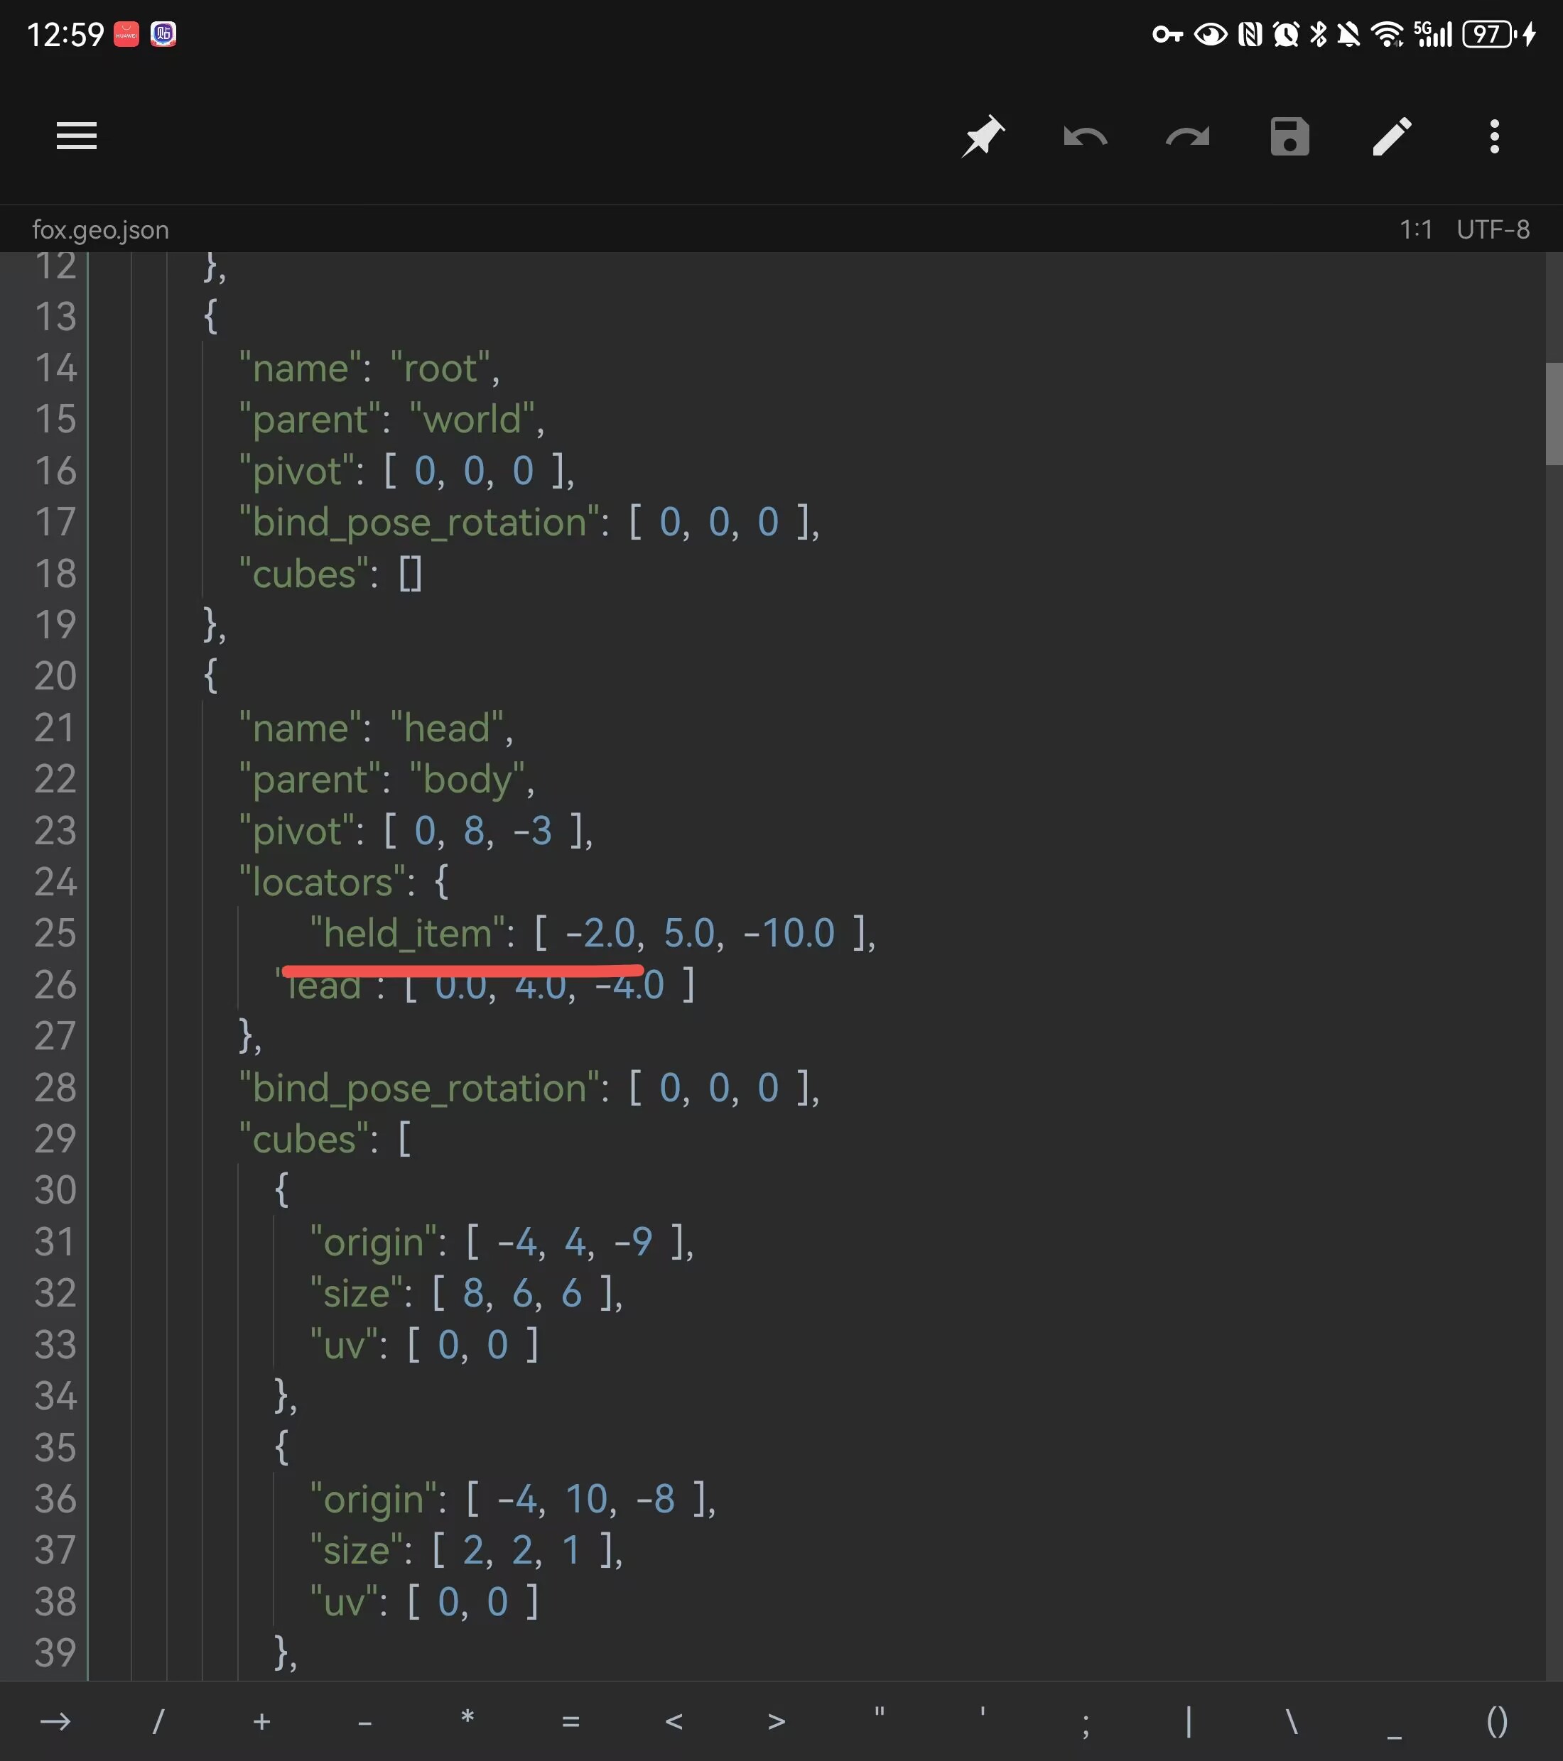The height and width of the screenshot is (1761, 1563).
Task: Open the three-dot overflow menu
Action: coord(1494,136)
